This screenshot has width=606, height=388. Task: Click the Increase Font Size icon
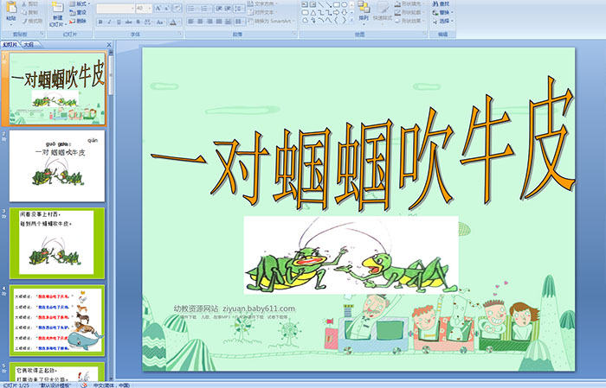pyautogui.click(x=158, y=8)
